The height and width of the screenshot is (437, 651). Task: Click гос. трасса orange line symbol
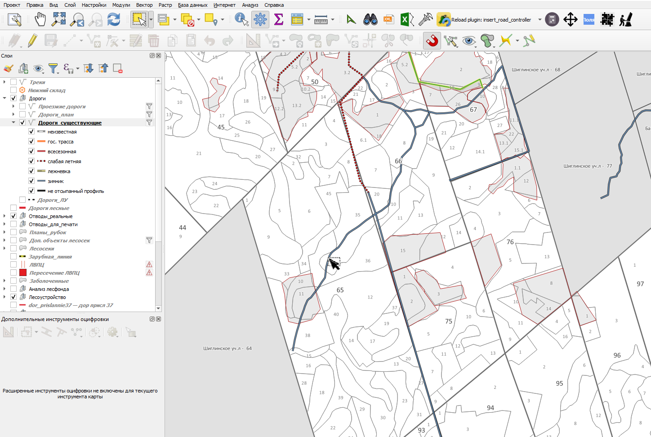[41, 142]
